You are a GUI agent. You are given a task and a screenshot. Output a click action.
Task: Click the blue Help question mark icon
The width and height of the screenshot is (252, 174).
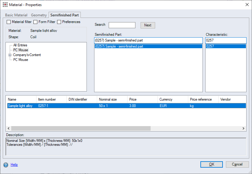pyautogui.click(x=6, y=165)
